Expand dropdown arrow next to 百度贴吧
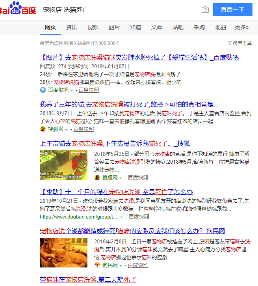The image size is (258, 286). 72,91
